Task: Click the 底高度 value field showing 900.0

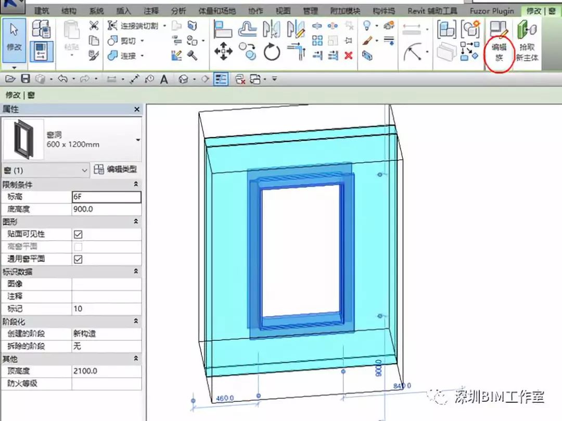Action: 106,209
